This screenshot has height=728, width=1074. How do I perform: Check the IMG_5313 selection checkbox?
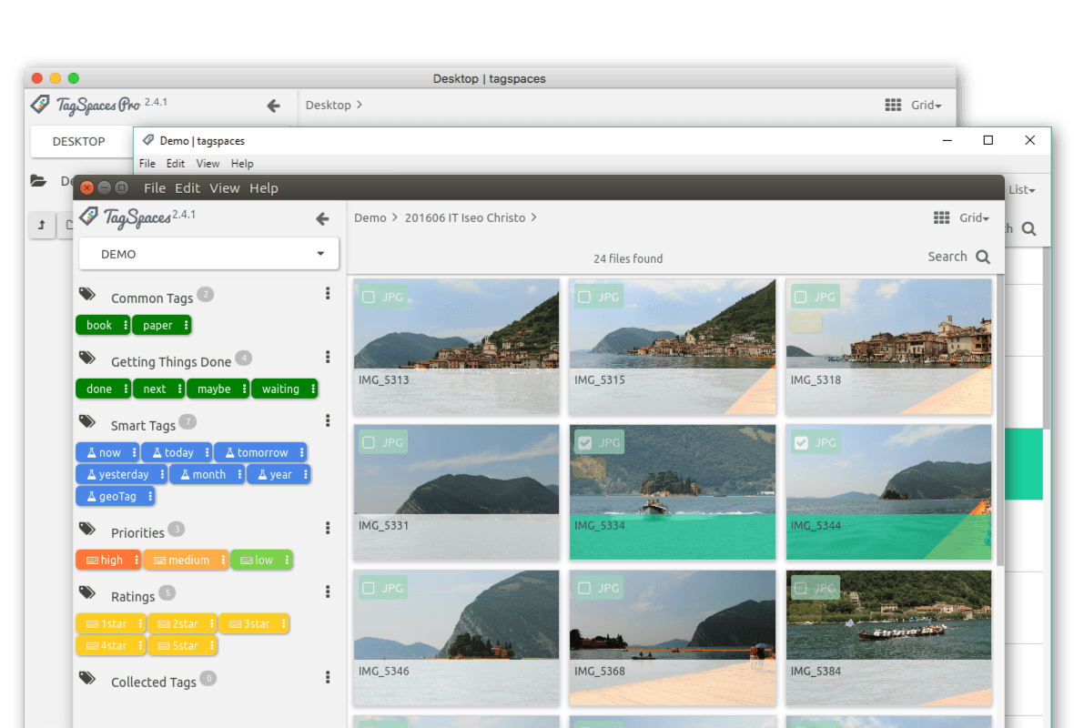369,297
